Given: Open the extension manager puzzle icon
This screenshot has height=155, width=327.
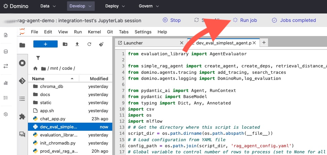Looking at the screenshot, I should click(x=22, y=117).
